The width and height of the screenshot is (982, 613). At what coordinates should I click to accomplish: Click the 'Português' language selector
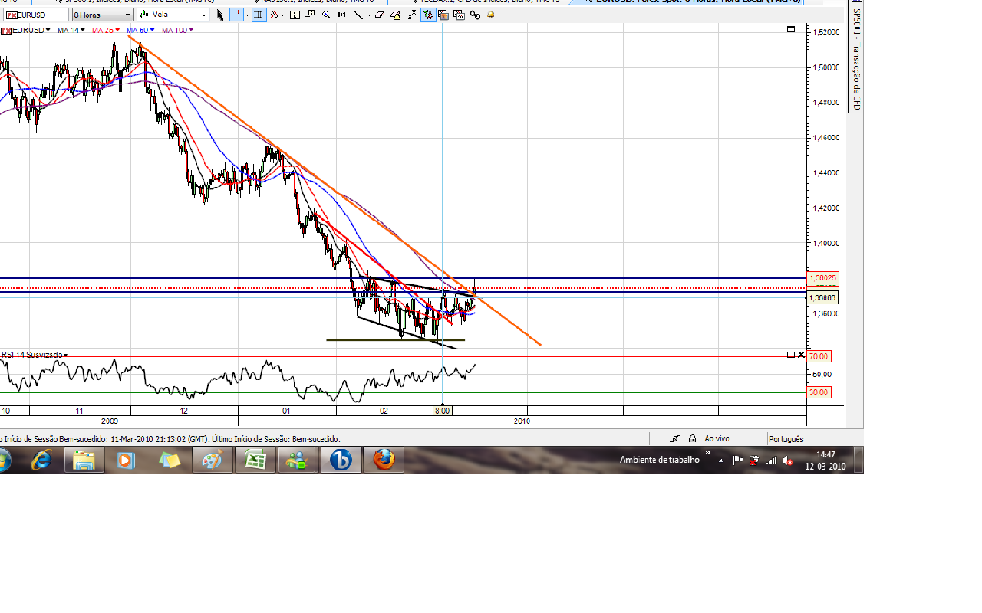click(x=786, y=438)
